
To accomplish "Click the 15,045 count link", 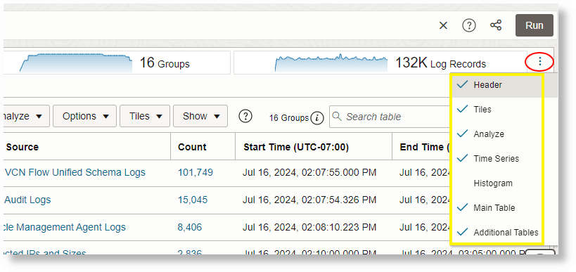I will point(193,200).
